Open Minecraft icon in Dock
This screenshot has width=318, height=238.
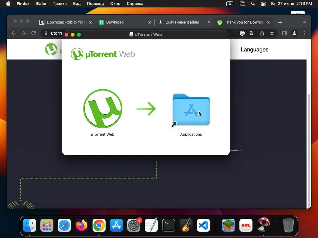(x=229, y=225)
